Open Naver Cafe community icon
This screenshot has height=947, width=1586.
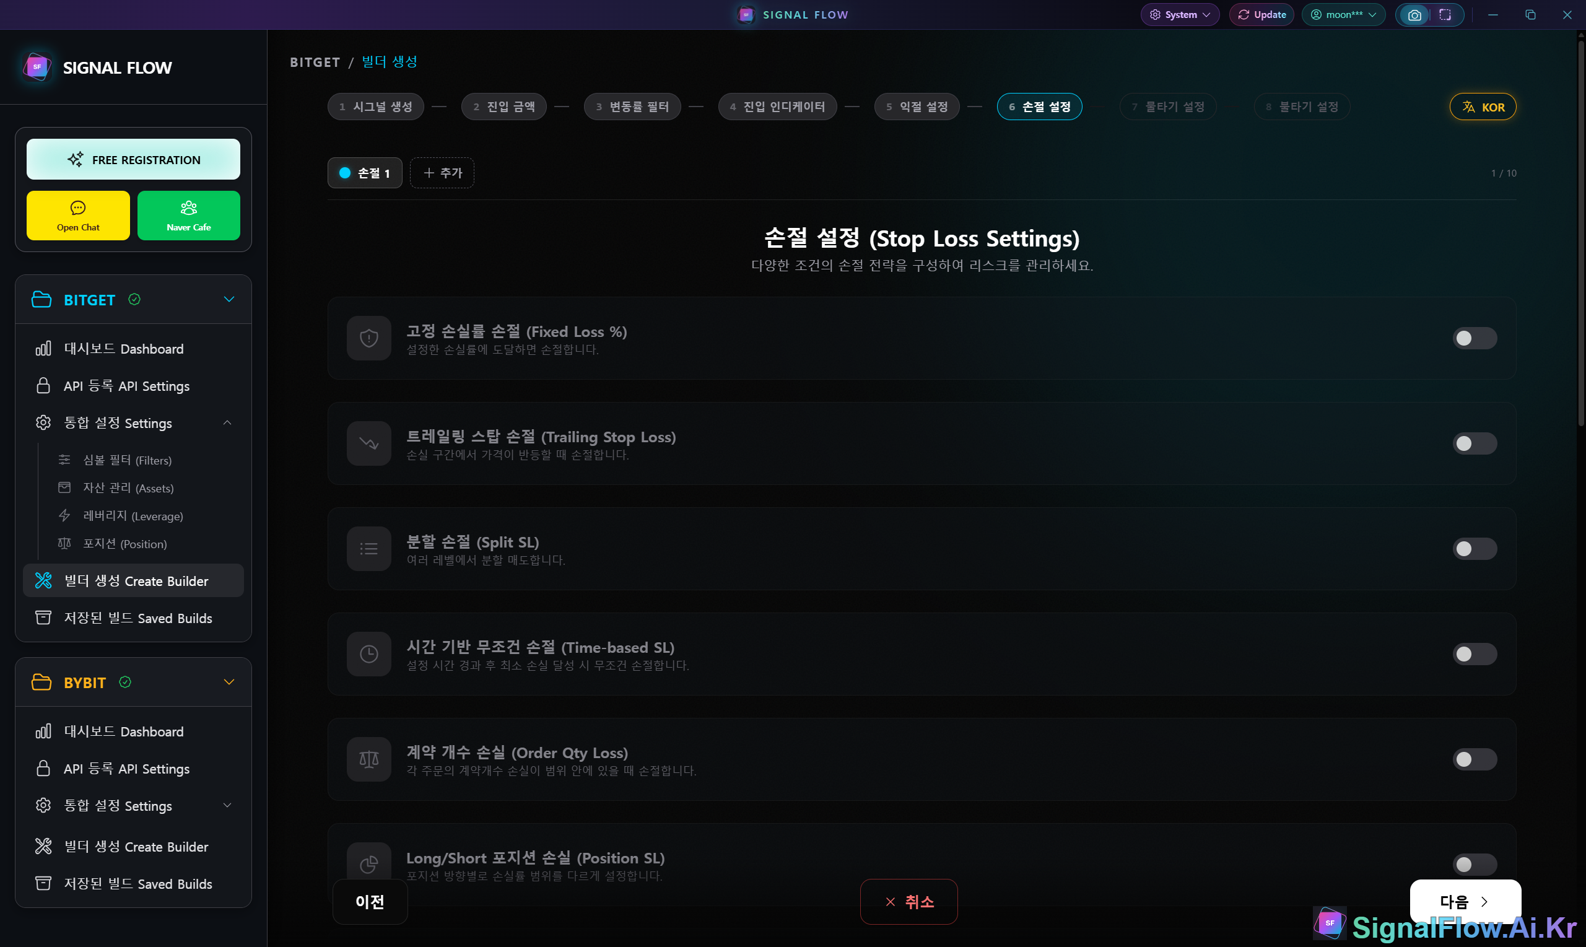tap(188, 208)
